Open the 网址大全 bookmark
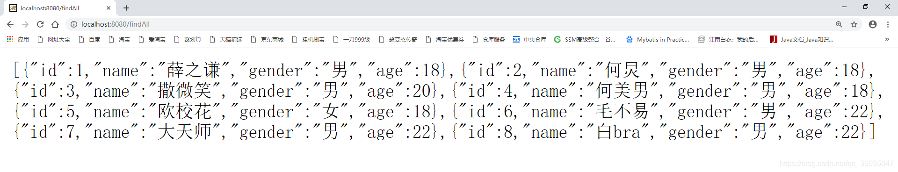Image resolution: width=898 pixels, height=172 pixels. pos(54,40)
